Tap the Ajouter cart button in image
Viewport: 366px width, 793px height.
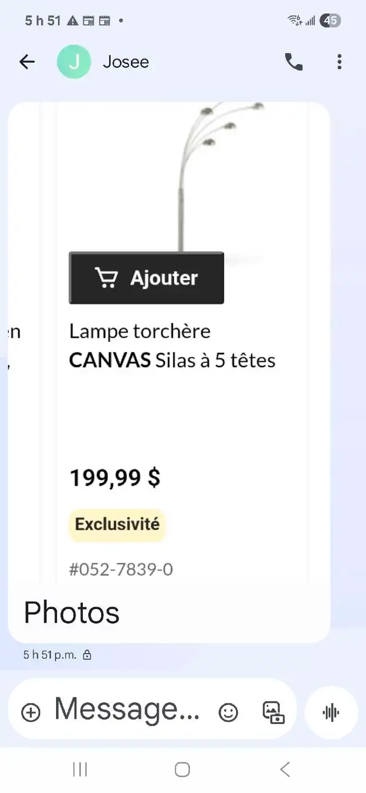[x=146, y=278]
